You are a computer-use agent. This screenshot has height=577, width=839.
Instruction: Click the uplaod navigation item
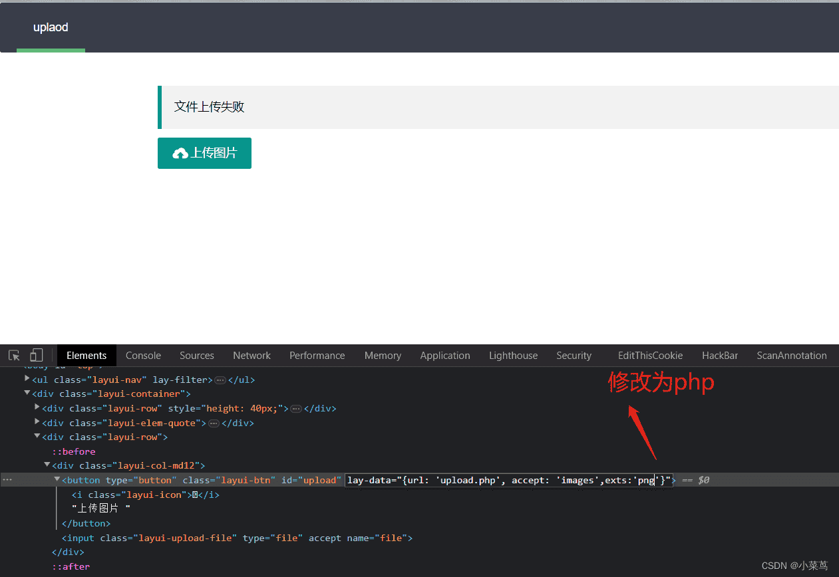(x=51, y=27)
